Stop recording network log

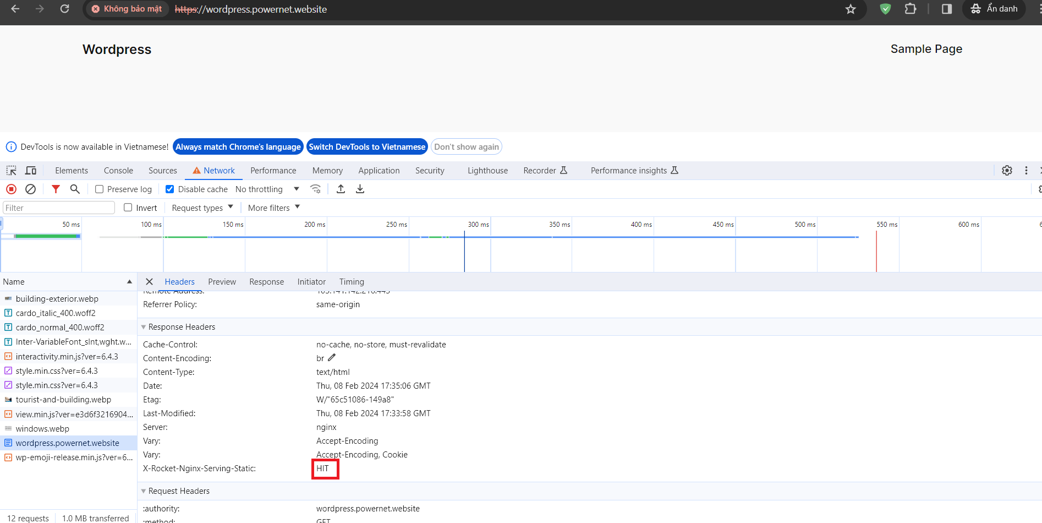pyautogui.click(x=11, y=189)
